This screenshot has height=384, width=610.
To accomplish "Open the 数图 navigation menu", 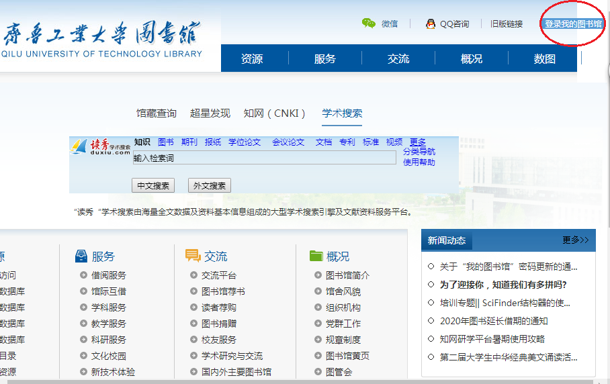I will (x=545, y=58).
